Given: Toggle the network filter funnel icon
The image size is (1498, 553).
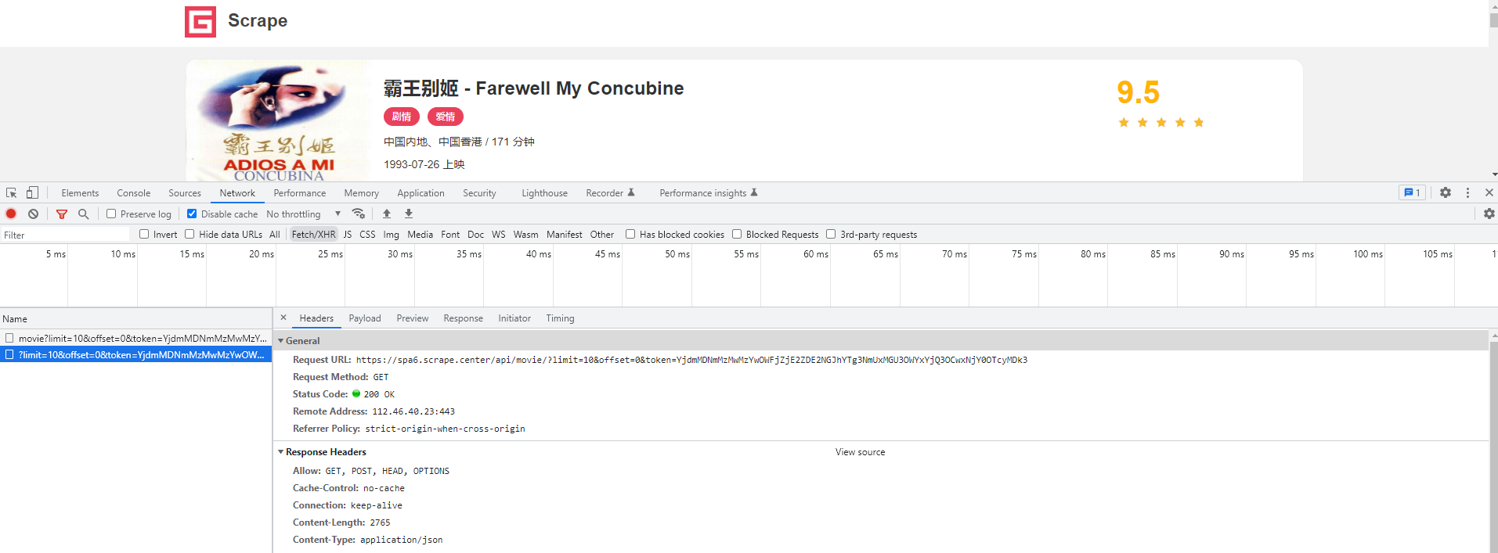Looking at the screenshot, I should (x=62, y=214).
